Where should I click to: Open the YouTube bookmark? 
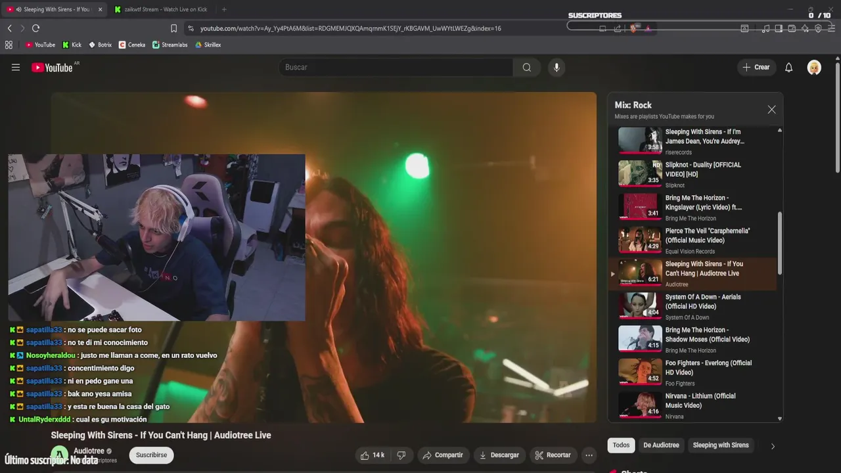click(40, 45)
